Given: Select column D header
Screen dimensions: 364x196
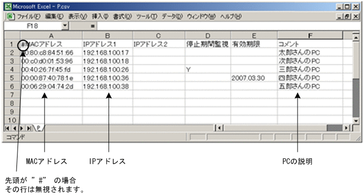Looking at the screenshot, I should click(x=208, y=36).
